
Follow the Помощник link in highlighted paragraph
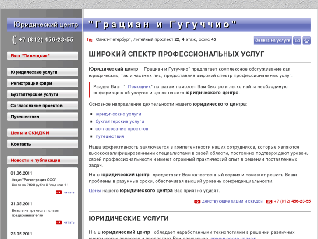(140, 87)
